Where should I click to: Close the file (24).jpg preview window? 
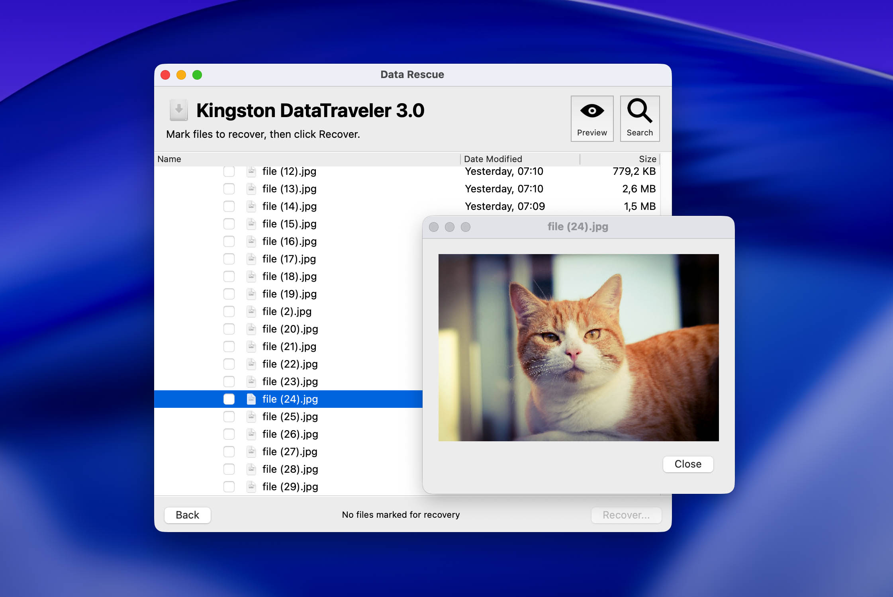(x=688, y=464)
